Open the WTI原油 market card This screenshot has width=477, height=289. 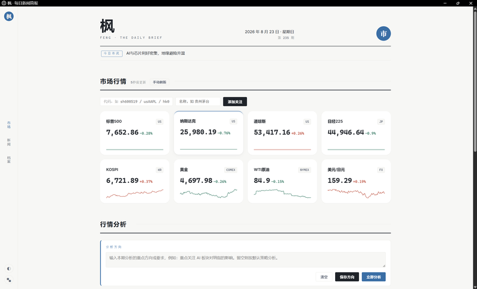(x=282, y=181)
